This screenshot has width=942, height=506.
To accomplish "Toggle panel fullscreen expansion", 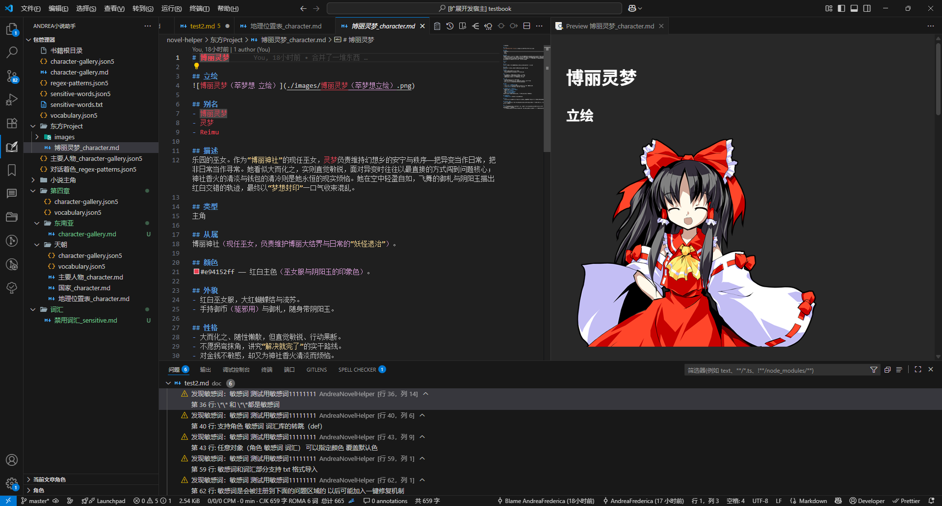I will click(x=917, y=370).
